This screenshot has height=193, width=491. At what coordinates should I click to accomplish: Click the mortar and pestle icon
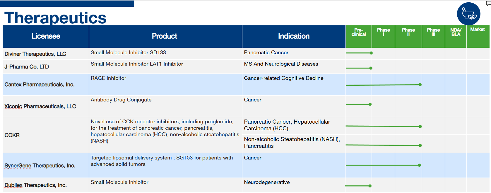pyautogui.click(x=468, y=14)
